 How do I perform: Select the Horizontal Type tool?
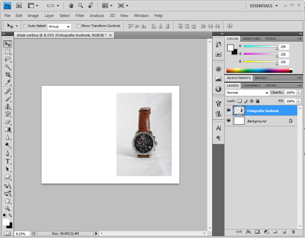click(8, 161)
